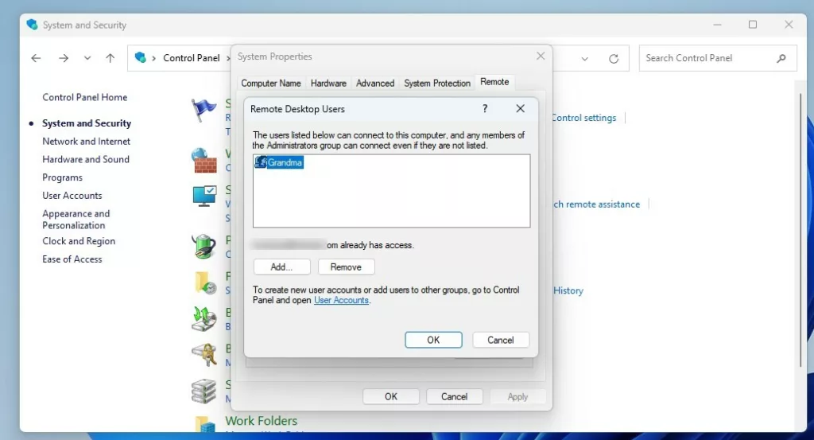Open System and Security category
Image resolution: width=814 pixels, height=440 pixels.
[87, 123]
